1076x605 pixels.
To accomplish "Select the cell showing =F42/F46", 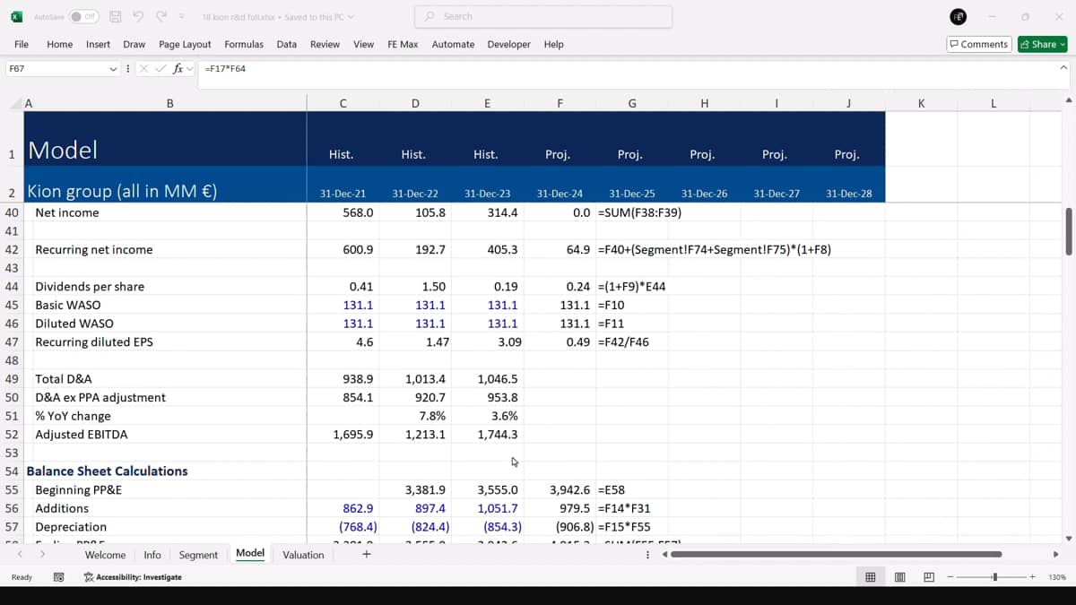I will [x=632, y=342].
